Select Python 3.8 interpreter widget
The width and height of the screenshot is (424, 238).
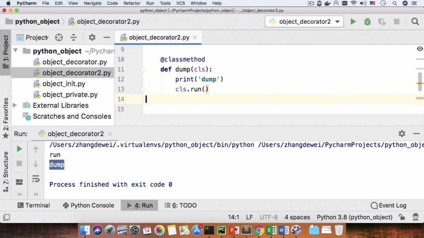pos(355,217)
